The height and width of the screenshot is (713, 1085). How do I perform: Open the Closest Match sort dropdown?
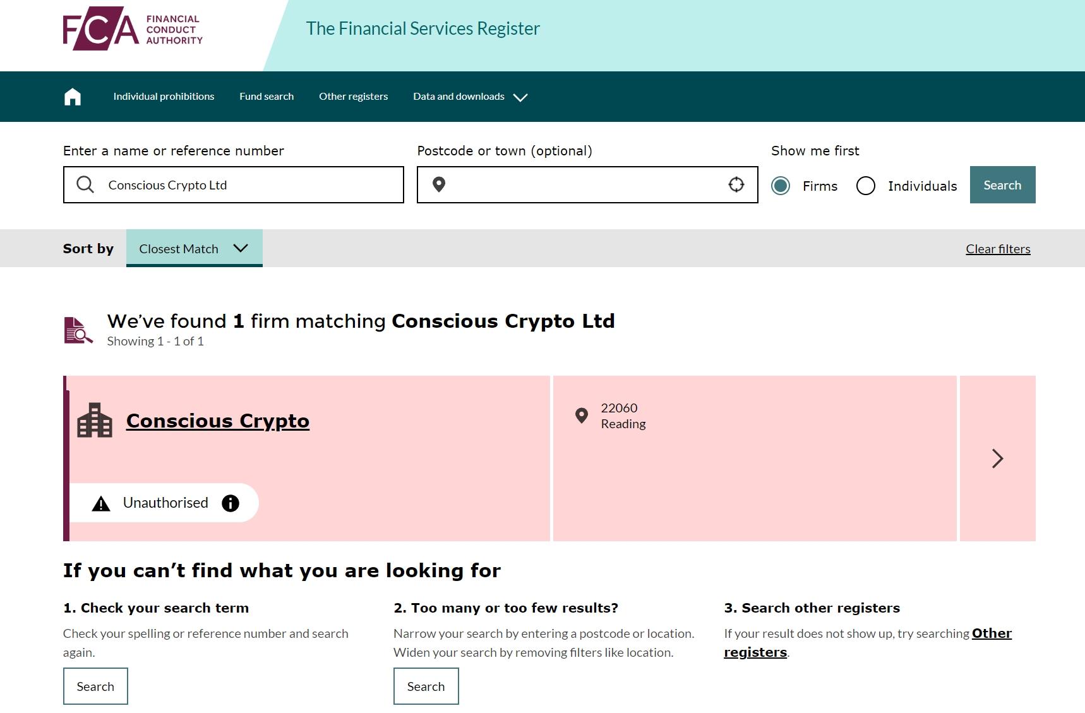195,248
